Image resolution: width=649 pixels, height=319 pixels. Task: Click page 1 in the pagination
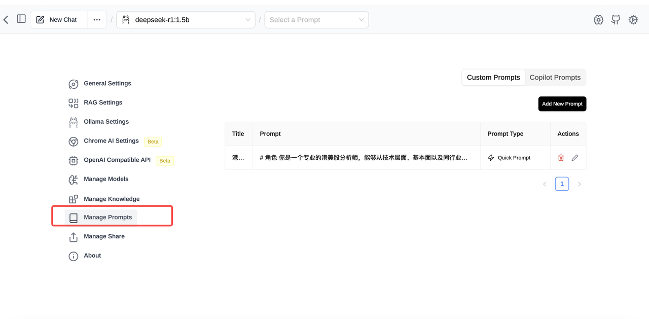click(x=562, y=184)
